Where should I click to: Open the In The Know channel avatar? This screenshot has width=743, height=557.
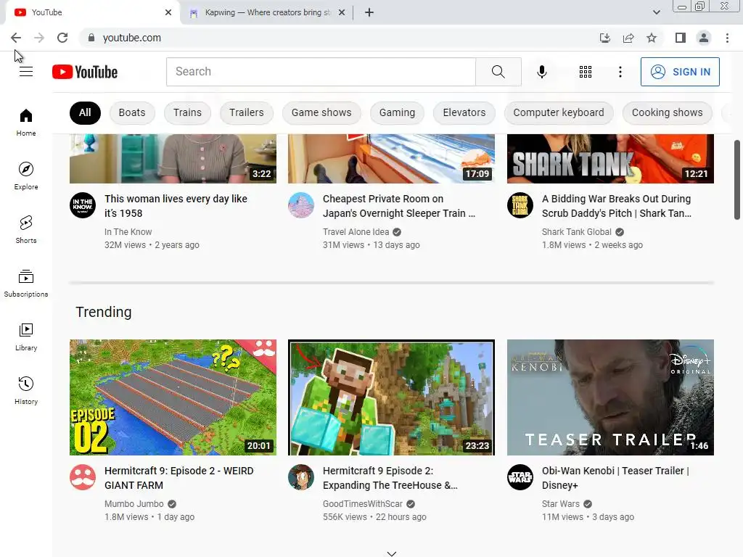coord(83,205)
